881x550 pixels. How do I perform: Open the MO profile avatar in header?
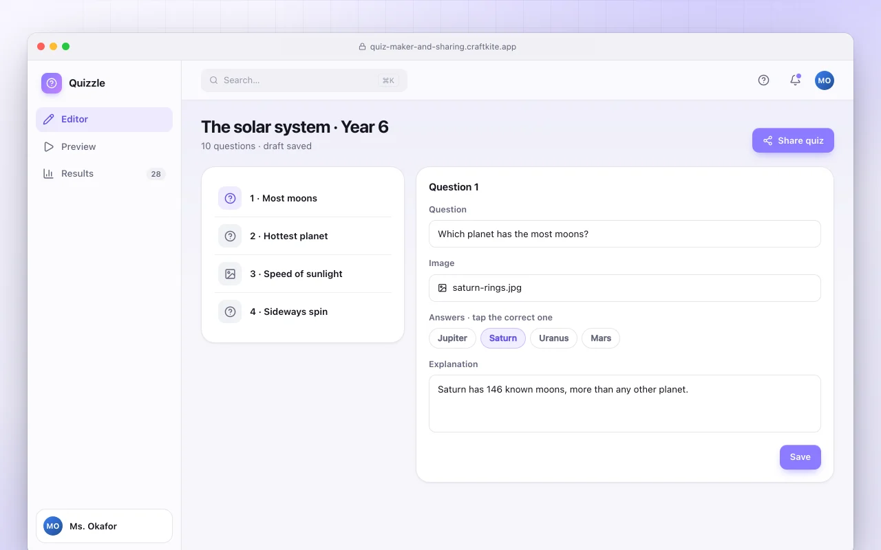(825, 80)
